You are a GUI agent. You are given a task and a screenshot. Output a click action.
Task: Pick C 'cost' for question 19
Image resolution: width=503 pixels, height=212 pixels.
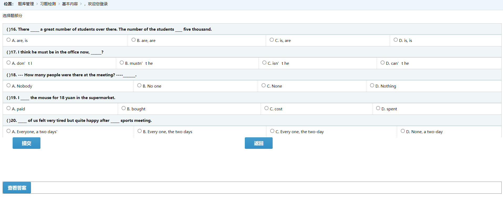267,108
